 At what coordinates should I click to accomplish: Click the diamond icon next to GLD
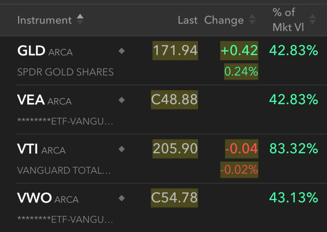tap(122, 51)
